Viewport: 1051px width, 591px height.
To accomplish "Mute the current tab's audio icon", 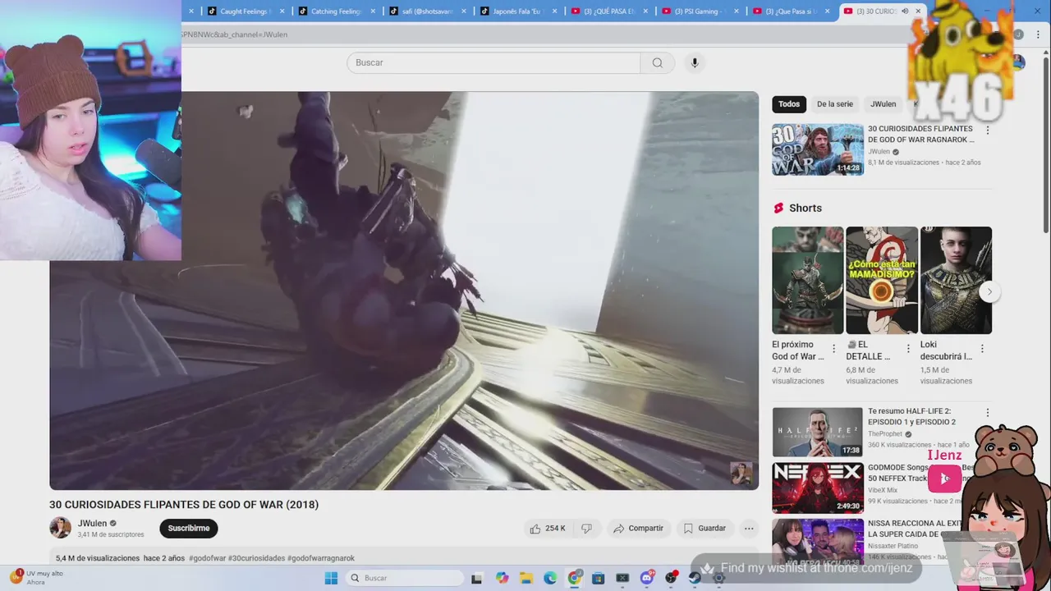I will pos(905,11).
